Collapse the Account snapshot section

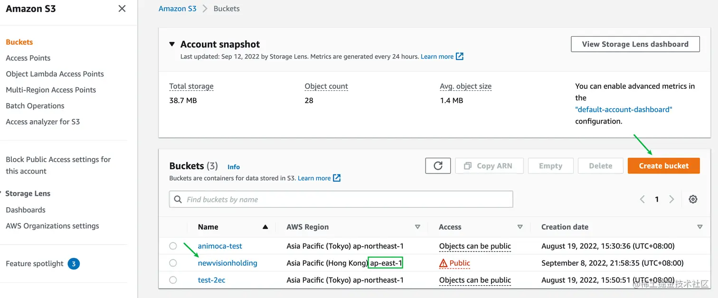(x=172, y=44)
